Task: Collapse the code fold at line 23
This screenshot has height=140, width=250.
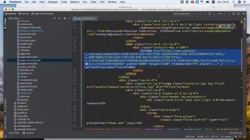Action: [83, 80]
